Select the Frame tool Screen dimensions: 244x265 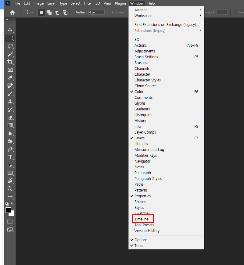click(x=10, y=70)
